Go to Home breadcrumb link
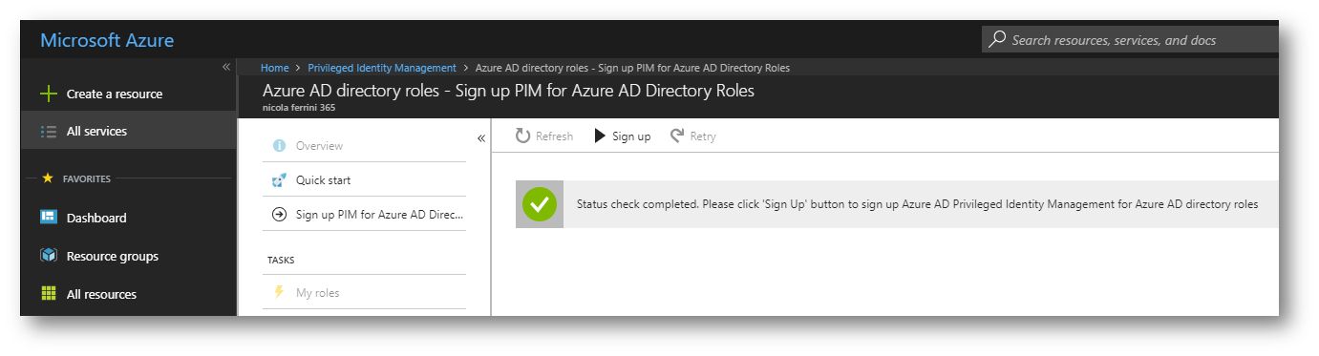 coord(274,68)
